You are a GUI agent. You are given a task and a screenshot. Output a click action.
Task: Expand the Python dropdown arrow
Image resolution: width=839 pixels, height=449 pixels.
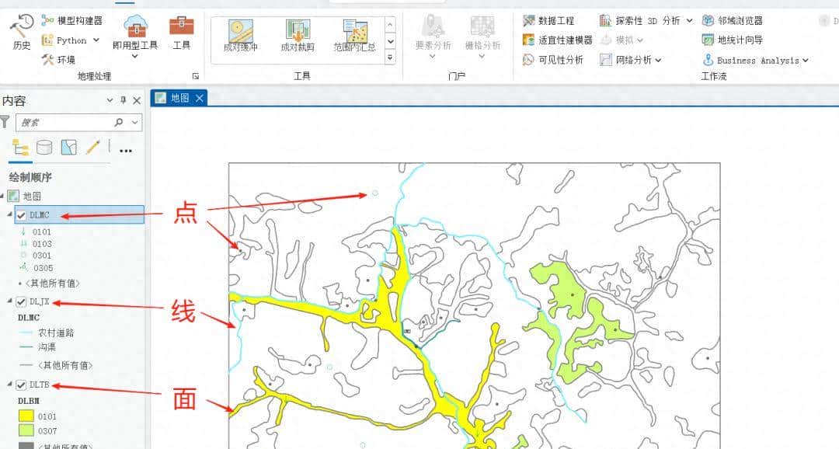(x=97, y=40)
